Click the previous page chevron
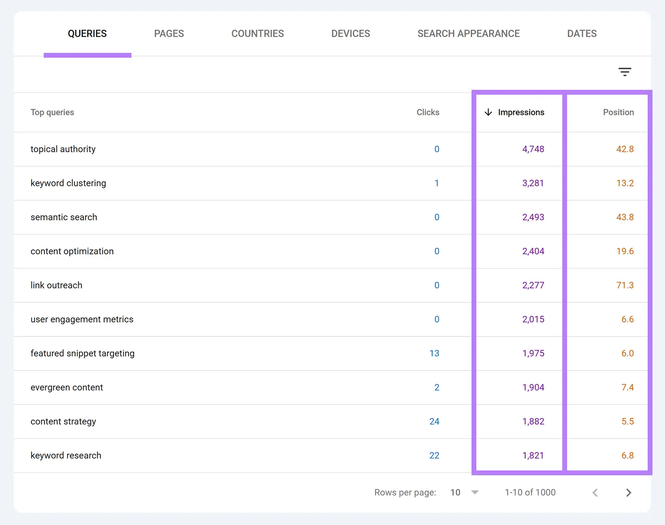665x525 pixels. point(595,493)
